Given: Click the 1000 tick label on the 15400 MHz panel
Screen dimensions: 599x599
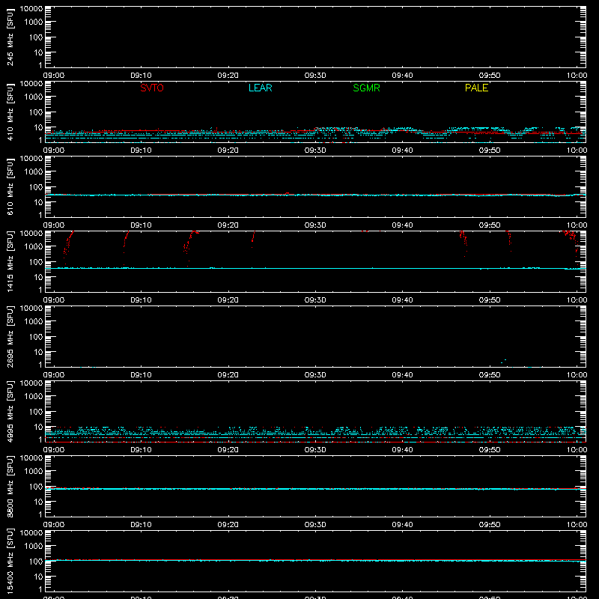Looking at the screenshot, I should coord(34,547).
